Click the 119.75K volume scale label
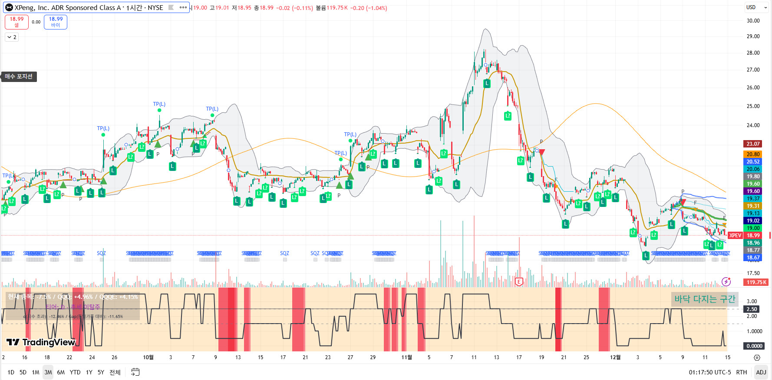The height and width of the screenshot is (380, 772). [756, 282]
